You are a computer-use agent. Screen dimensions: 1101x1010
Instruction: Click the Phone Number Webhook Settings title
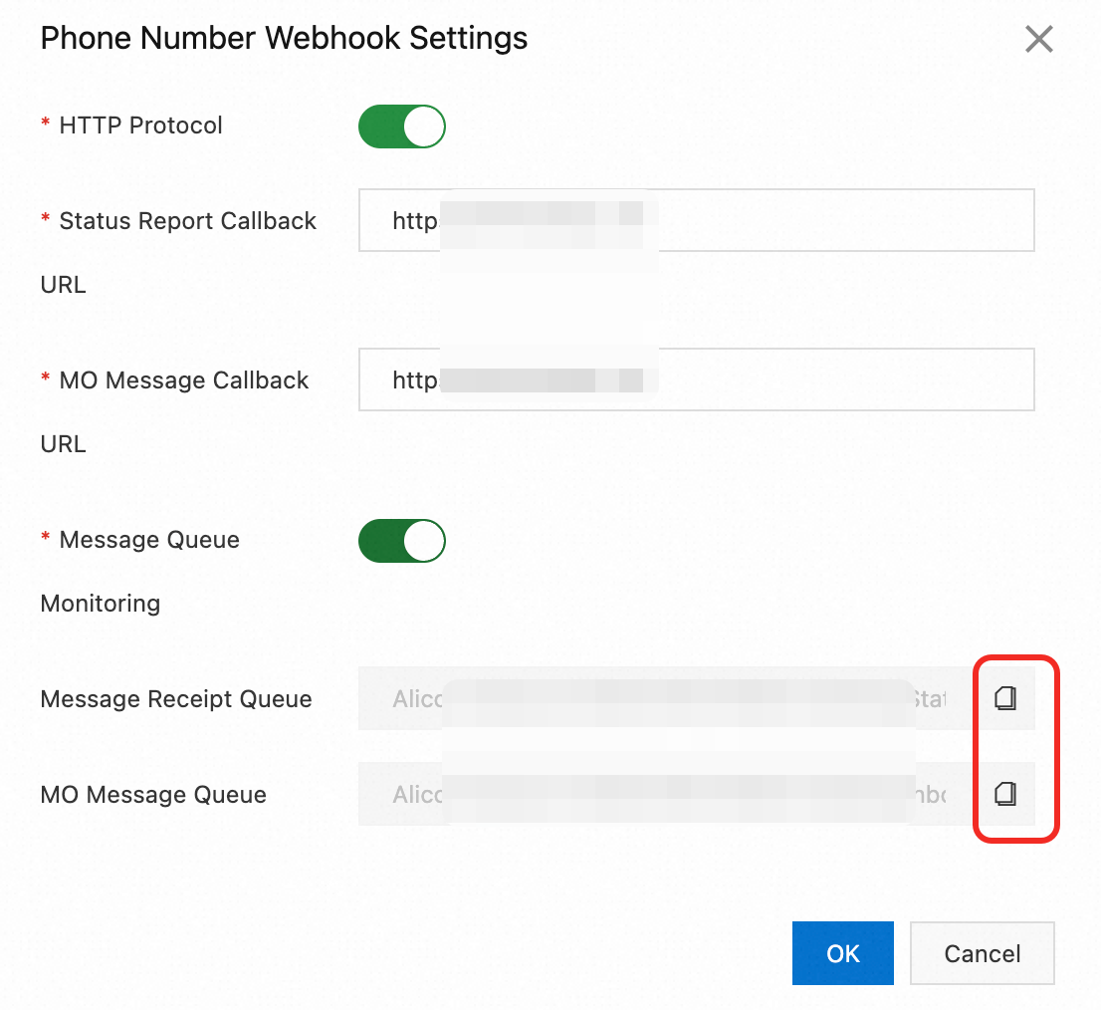point(284,38)
